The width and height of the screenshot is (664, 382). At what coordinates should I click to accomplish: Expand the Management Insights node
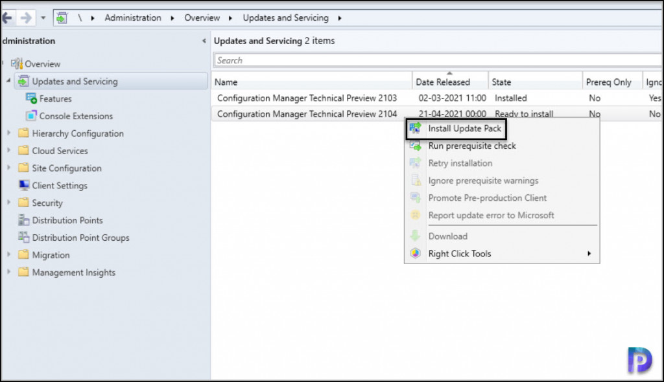[x=8, y=272]
